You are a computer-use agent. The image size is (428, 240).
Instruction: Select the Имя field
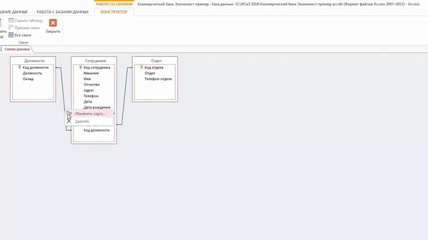click(x=88, y=79)
